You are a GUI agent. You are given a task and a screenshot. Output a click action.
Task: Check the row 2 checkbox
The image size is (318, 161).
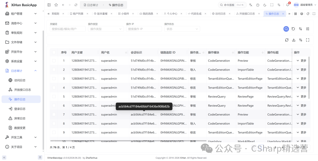pyautogui.click(x=54, y=70)
